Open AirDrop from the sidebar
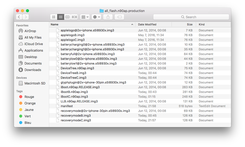This screenshot has height=147, width=245. pyautogui.click(x=27, y=31)
